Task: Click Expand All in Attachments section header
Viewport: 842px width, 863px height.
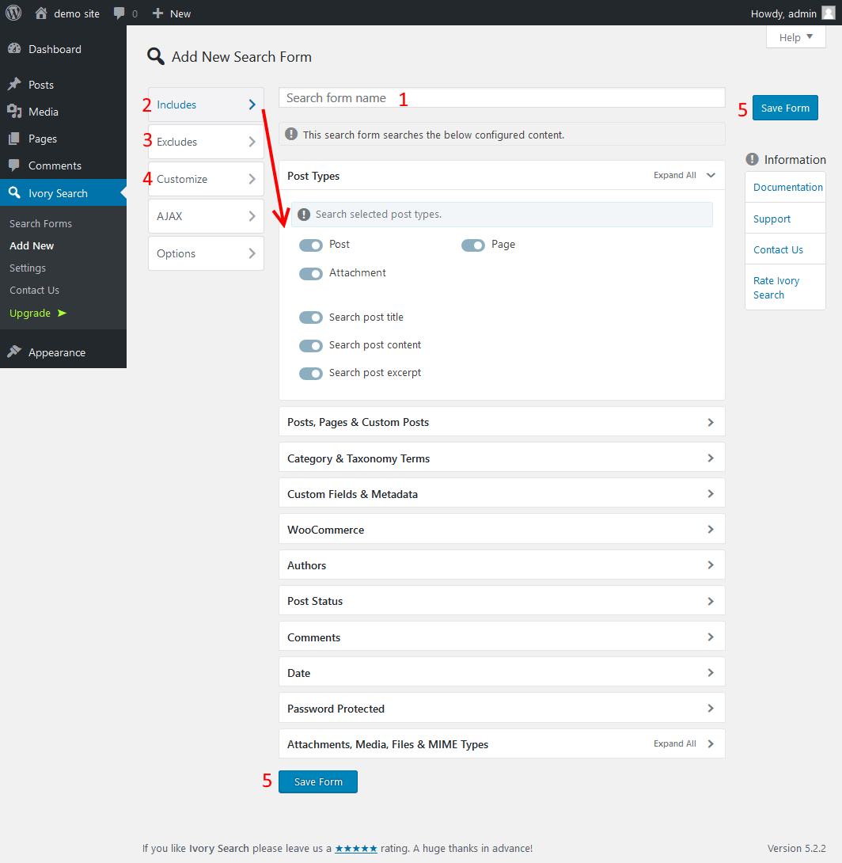Action: tap(674, 743)
